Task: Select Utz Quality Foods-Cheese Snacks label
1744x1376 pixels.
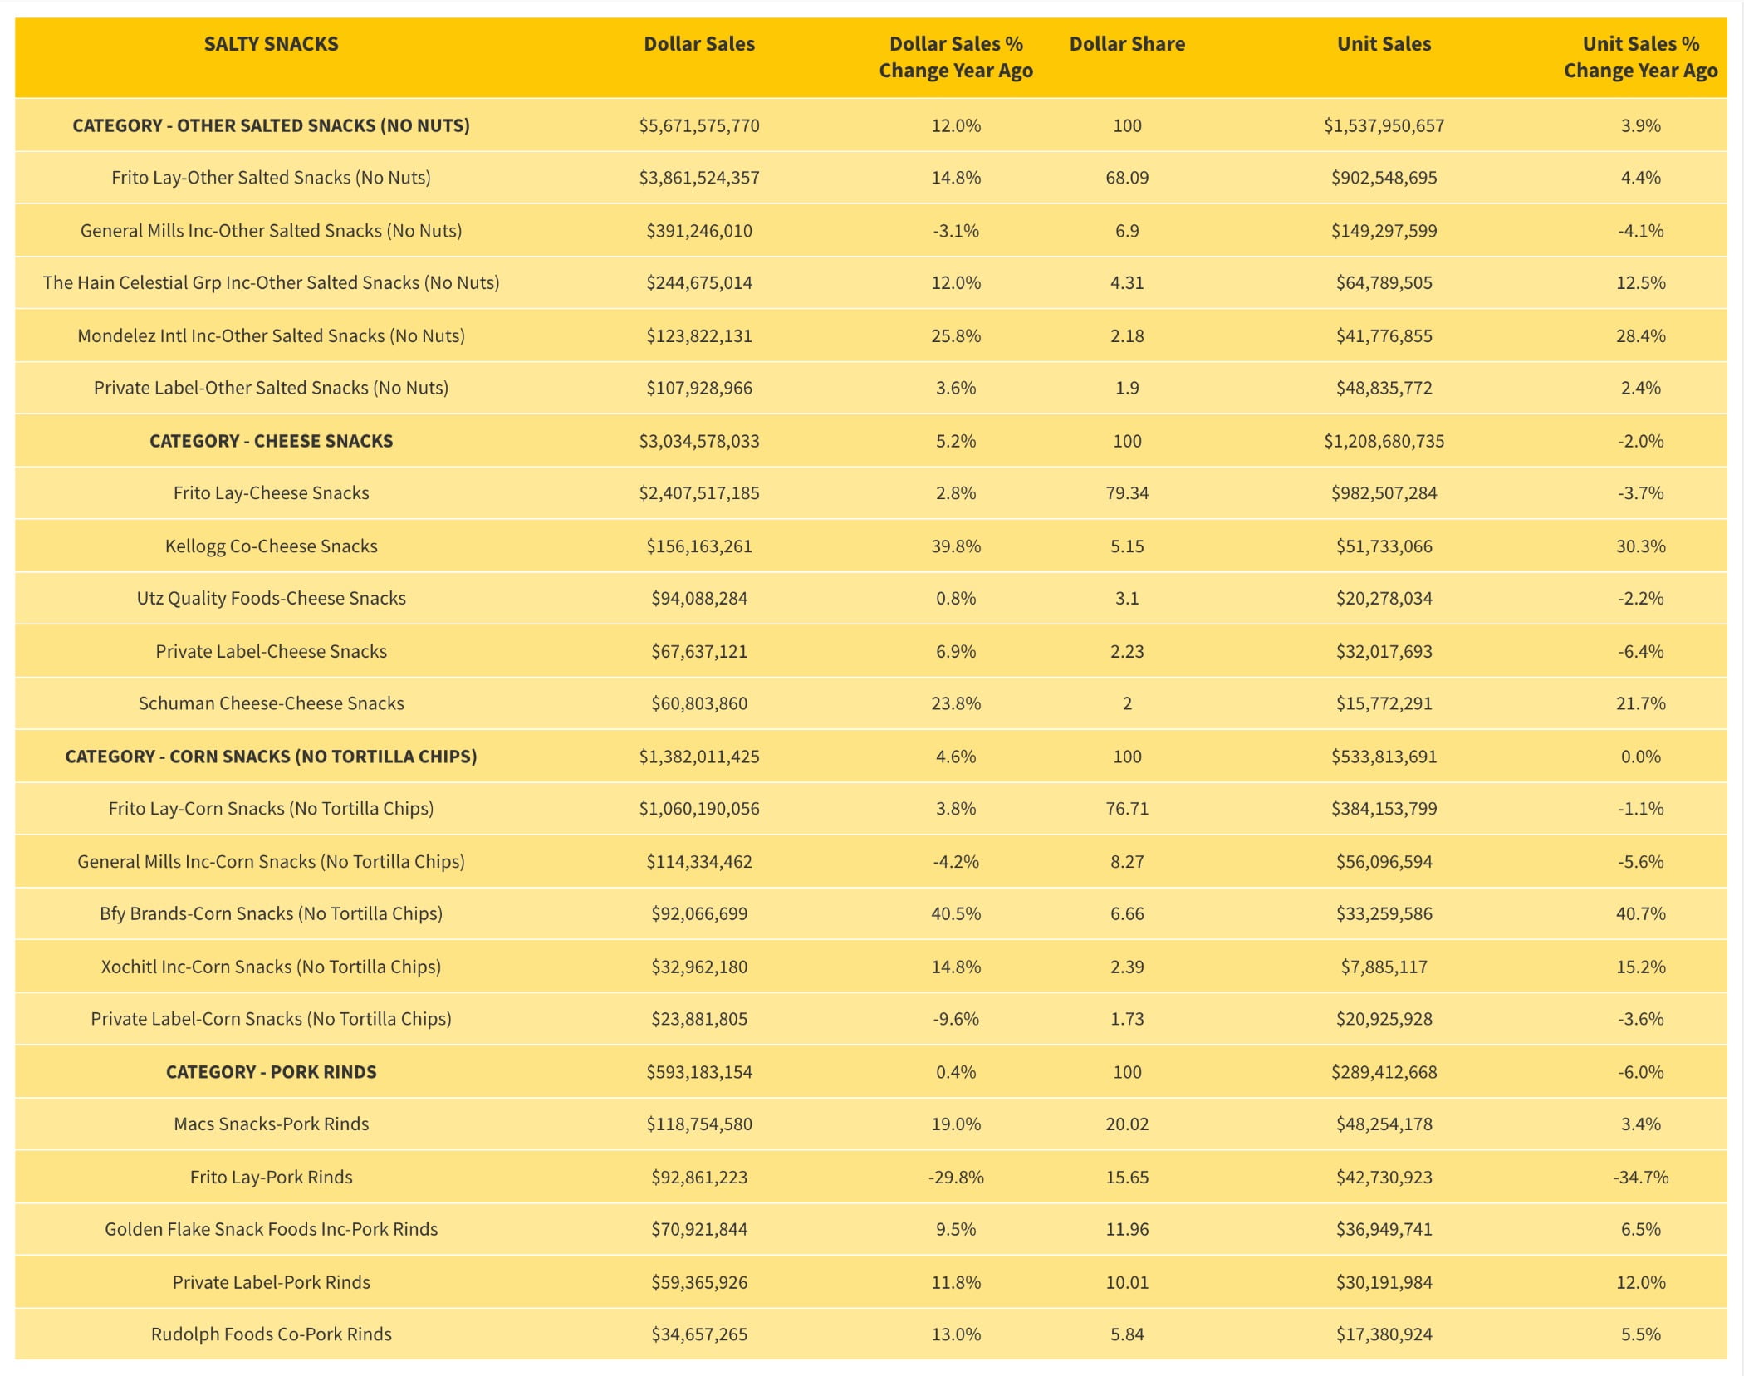Action: (x=271, y=599)
